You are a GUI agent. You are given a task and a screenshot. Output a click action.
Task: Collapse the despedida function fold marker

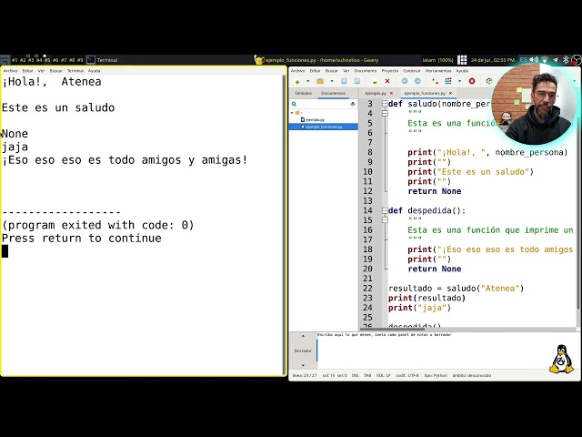click(385, 210)
